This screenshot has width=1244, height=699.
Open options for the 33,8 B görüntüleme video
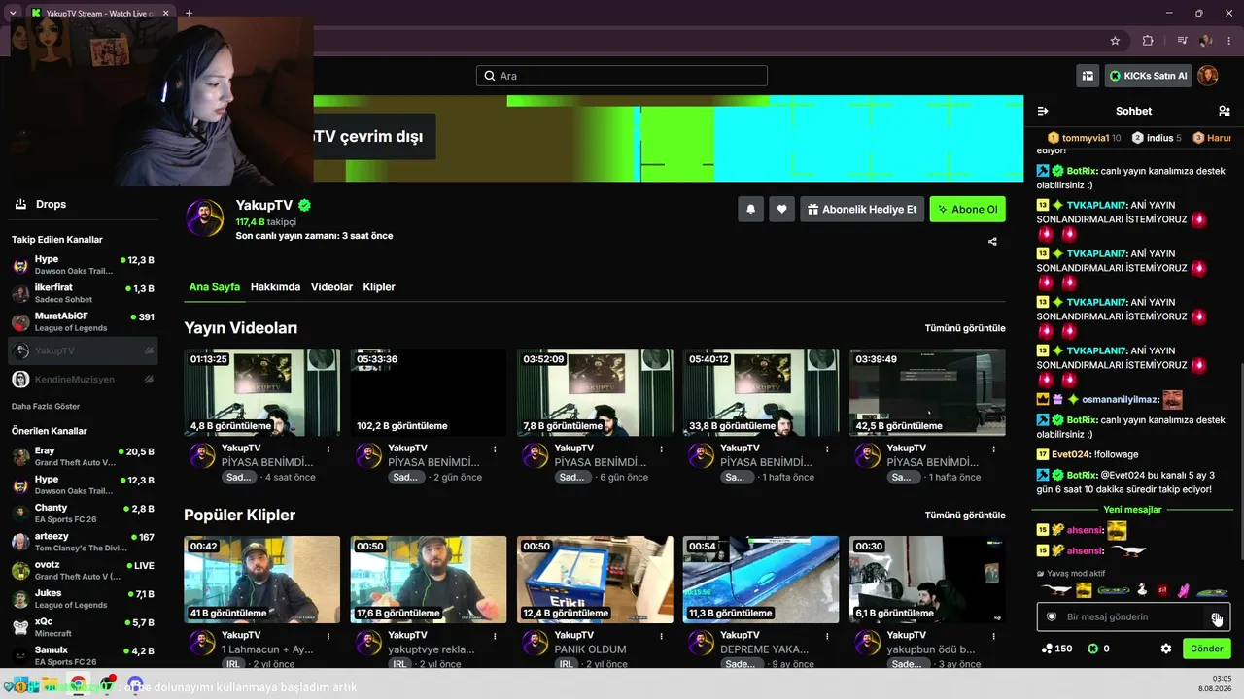tap(827, 449)
